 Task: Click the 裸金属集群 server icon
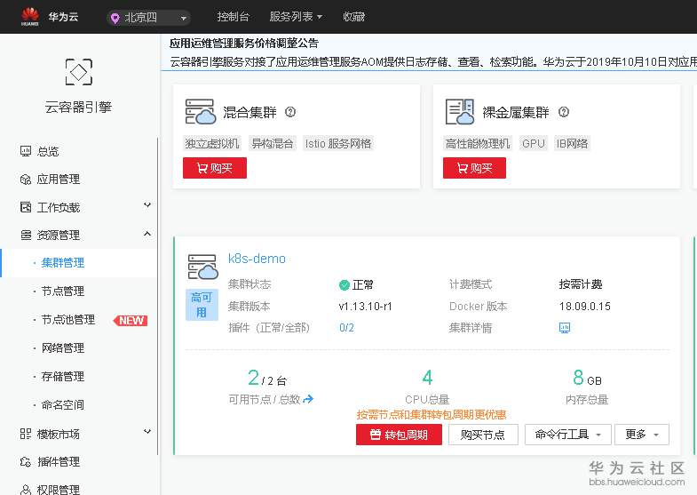tap(460, 112)
